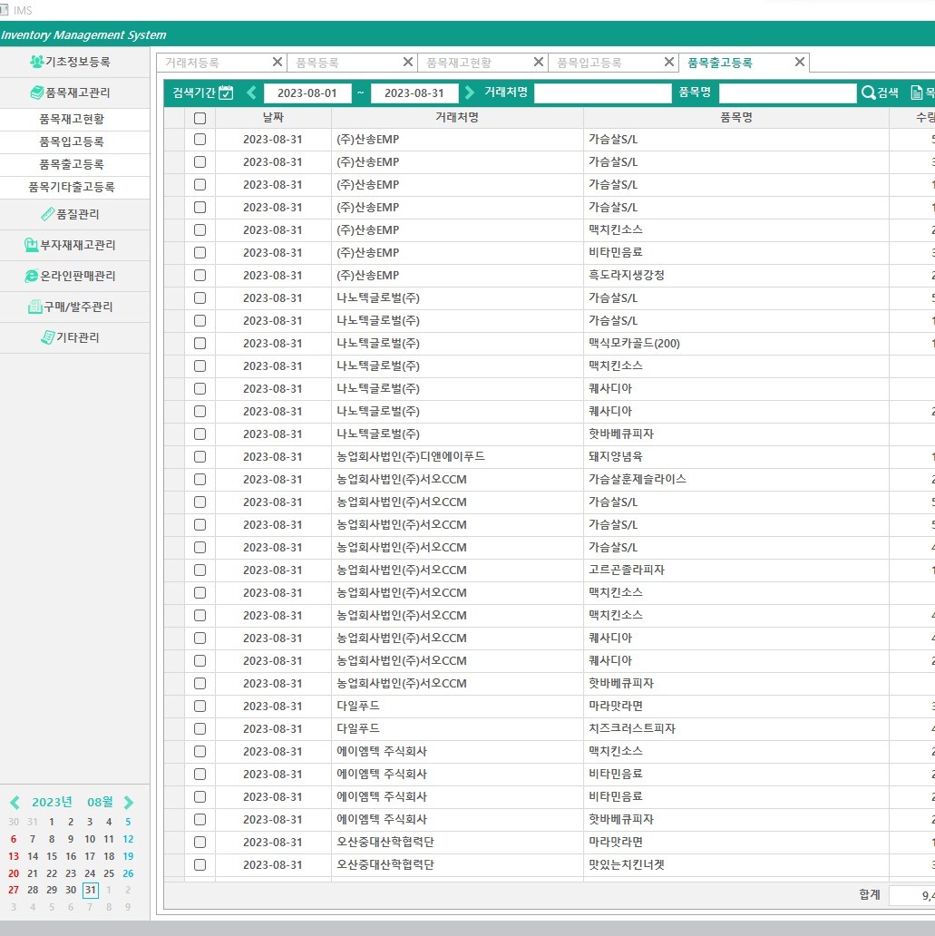Viewport: 935px width, 936px height.
Task: Click the 검색 magnifier button
Action: [880, 93]
